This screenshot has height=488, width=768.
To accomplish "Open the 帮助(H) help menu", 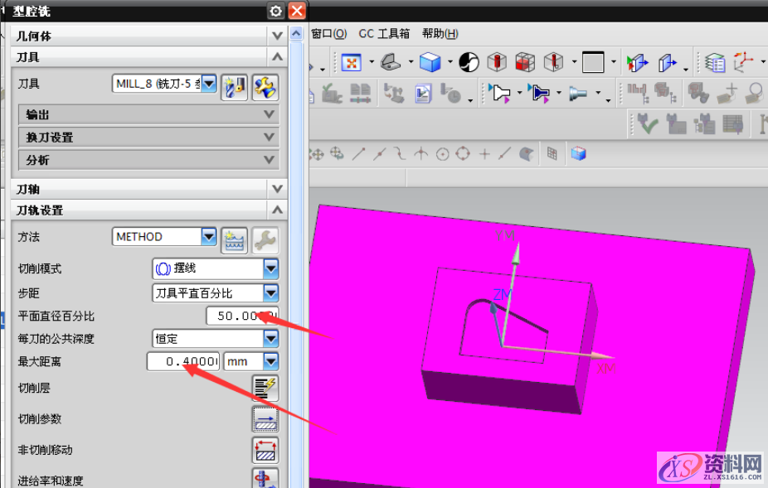I will (x=440, y=34).
